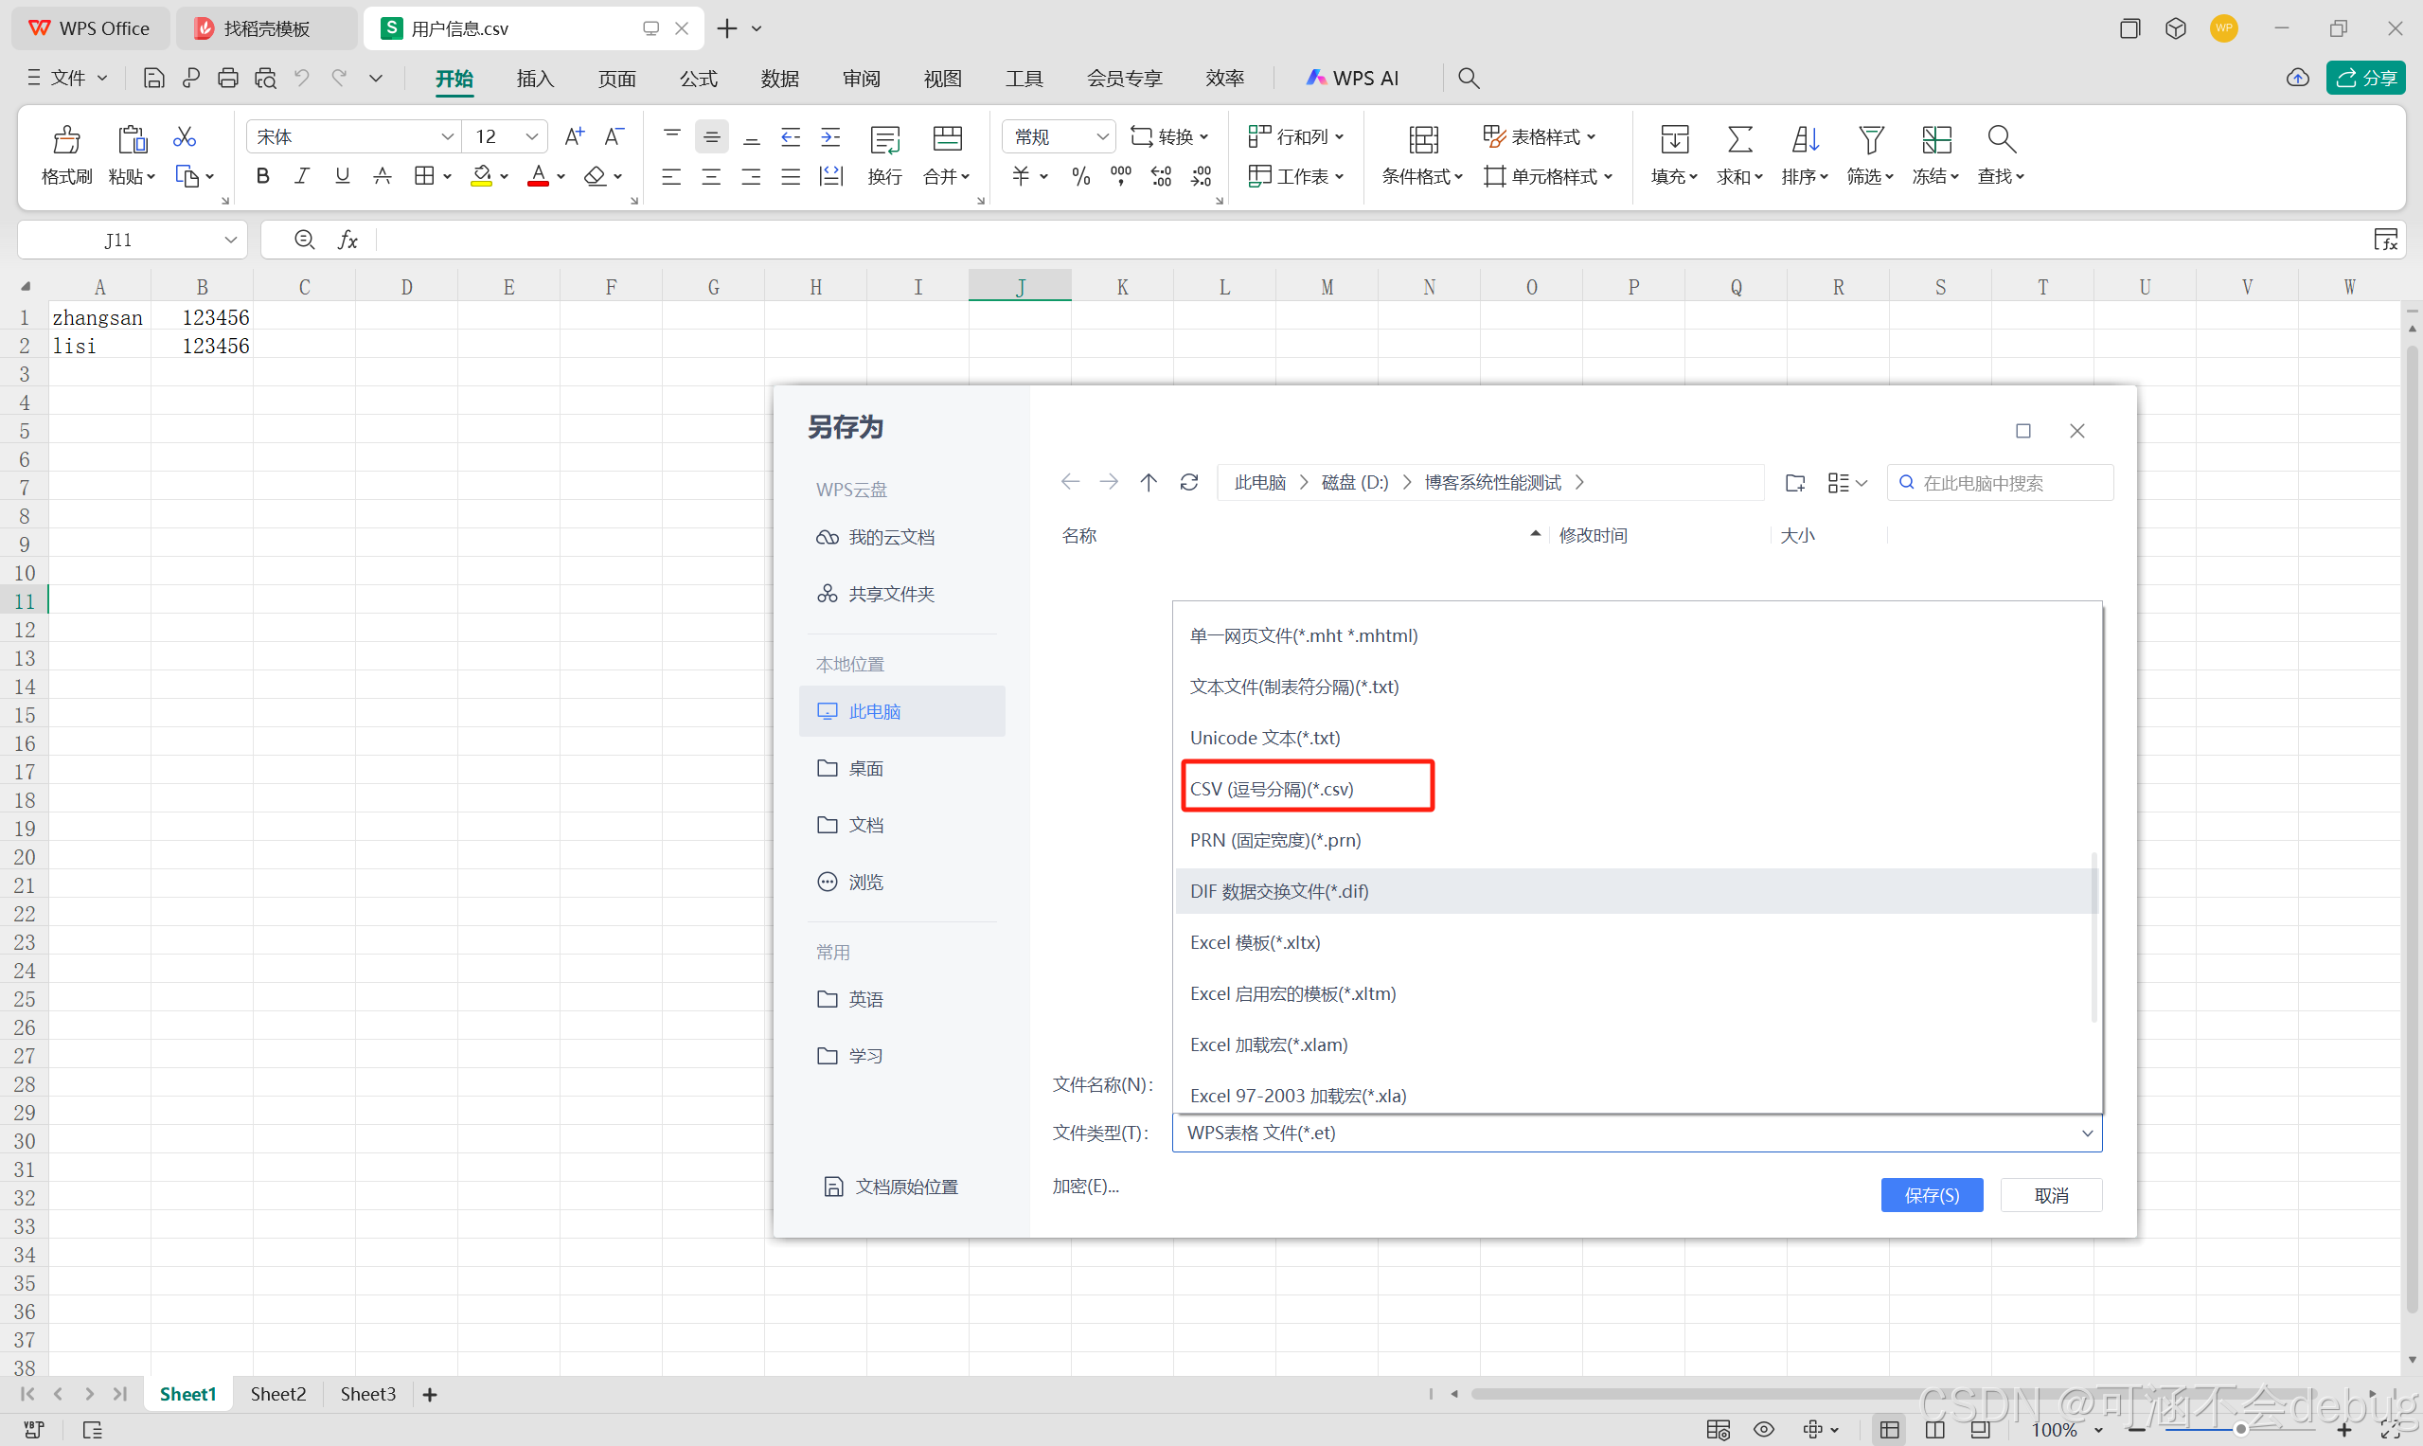Image resolution: width=2423 pixels, height=1446 pixels.
Task: Toggle italic formatting
Action: 302,176
